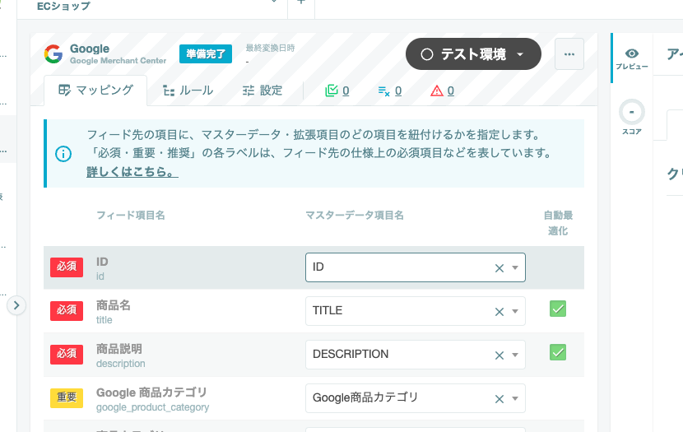Click the 重要 label on Google category row

pos(67,397)
